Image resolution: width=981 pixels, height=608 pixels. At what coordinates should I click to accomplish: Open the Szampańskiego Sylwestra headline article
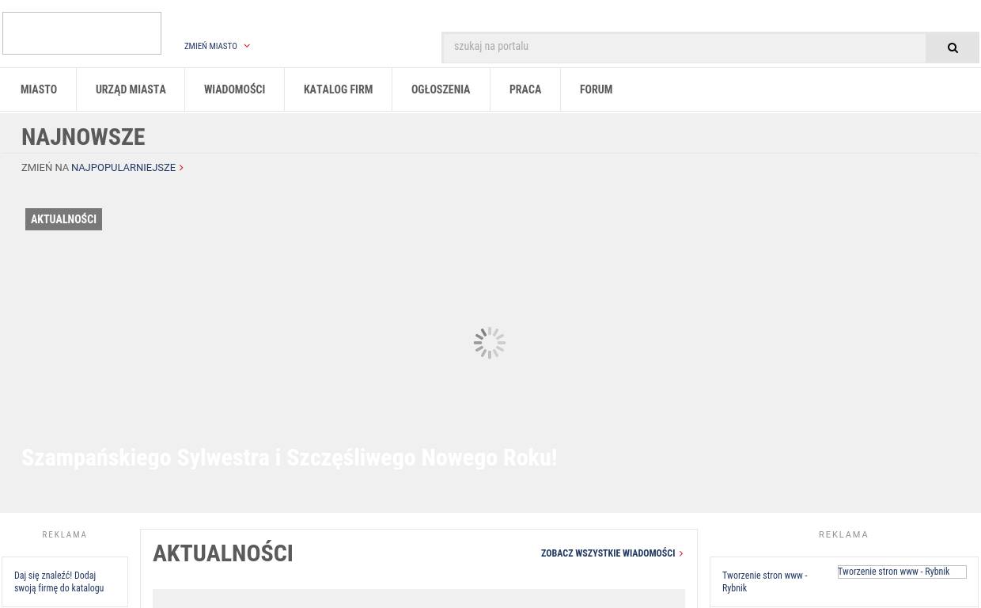[289, 458]
